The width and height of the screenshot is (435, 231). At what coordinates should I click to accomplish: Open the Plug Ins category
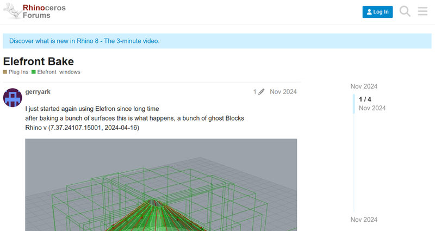point(16,72)
